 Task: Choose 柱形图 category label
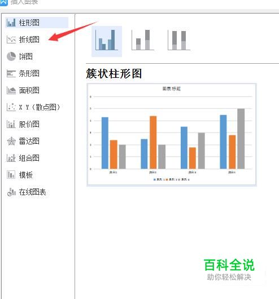tap(29, 23)
